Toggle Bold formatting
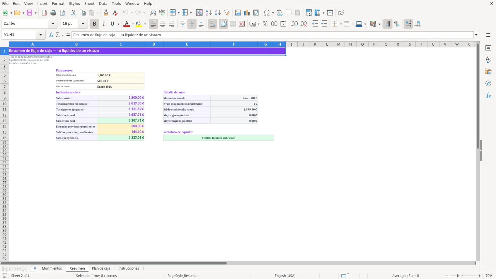This screenshot has height=279, width=496. (x=95, y=24)
